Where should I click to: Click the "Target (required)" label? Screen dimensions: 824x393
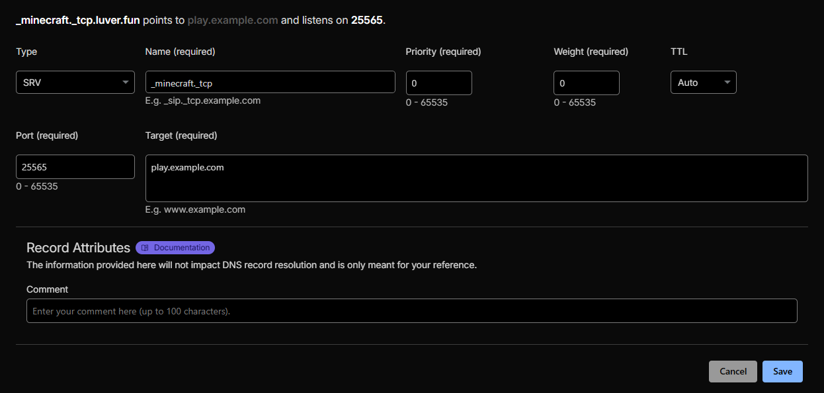pyautogui.click(x=181, y=135)
